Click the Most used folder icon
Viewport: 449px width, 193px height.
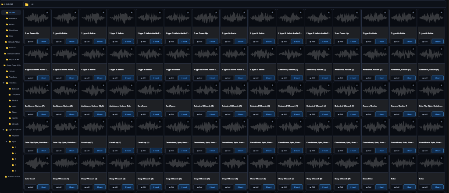click(x=6, y=177)
